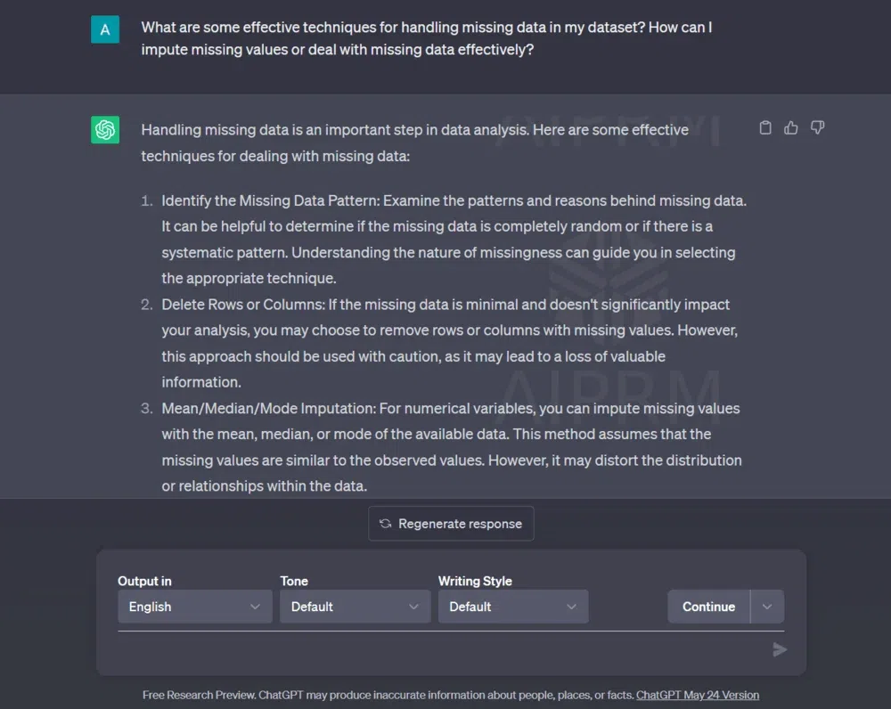Click the Regenerate response button
Viewport: 891px width, 709px height.
(451, 524)
